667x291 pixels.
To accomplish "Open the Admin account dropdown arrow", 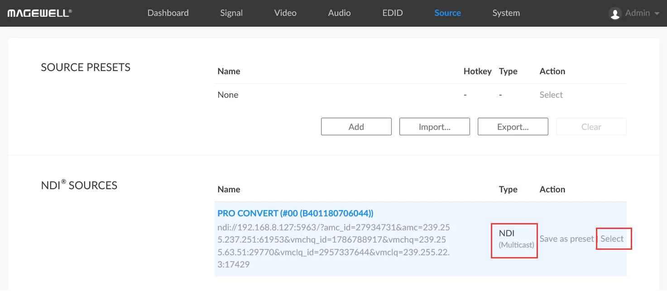I will click(657, 14).
